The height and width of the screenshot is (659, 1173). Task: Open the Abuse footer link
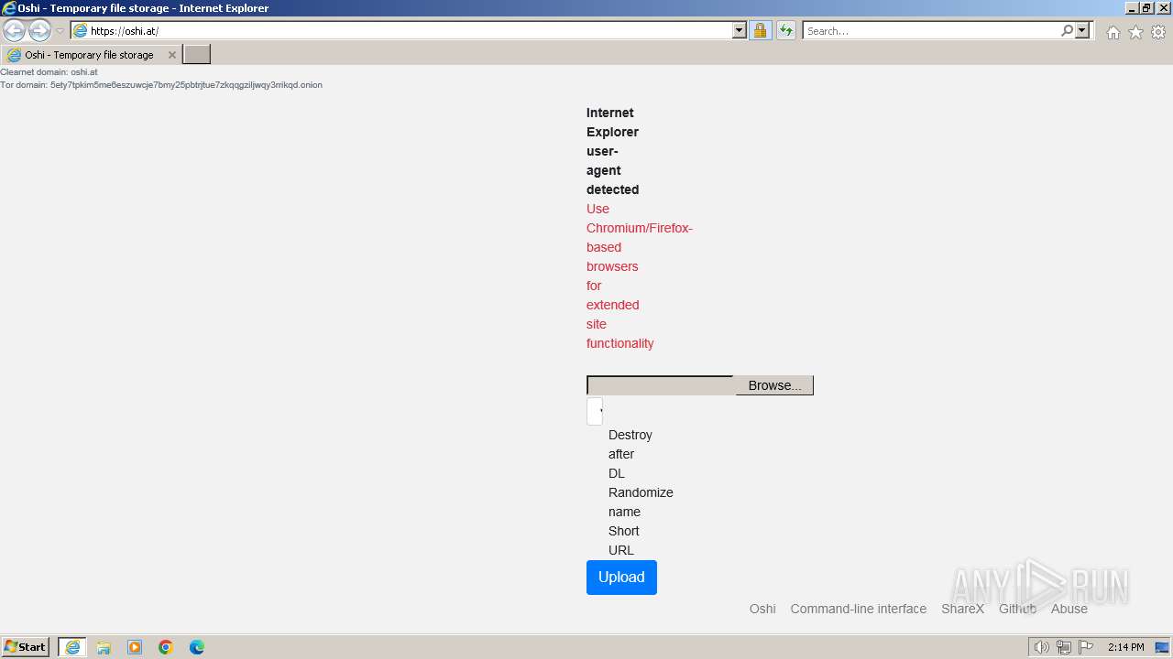point(1069,609)
